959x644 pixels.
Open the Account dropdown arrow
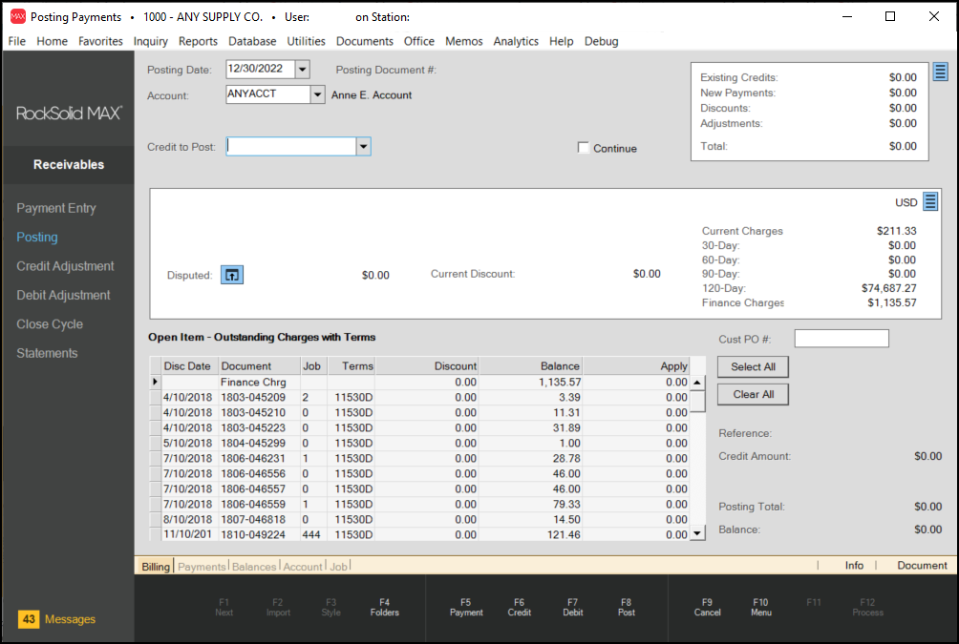click(x=317, y=94)
